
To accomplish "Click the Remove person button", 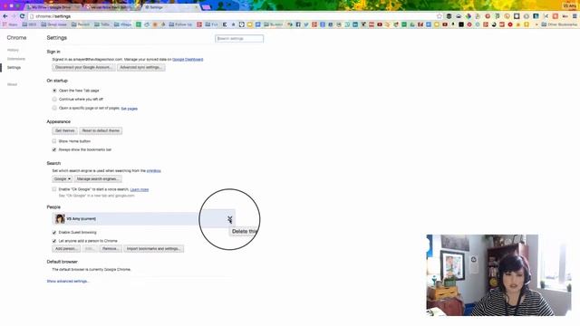I will tap(111, 249).
